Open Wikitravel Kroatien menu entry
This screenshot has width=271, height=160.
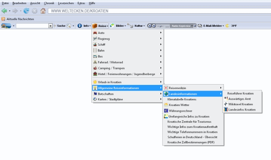click(240, 104)
